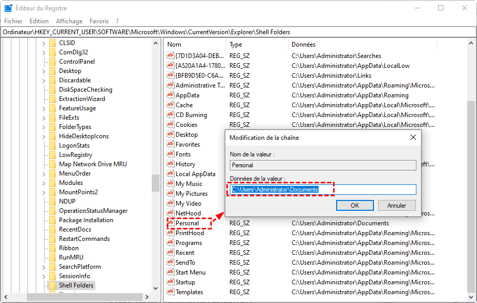This screenshot has height=303, width=477.
Task: Click the string icon beside SendTo value
Action: tap(170, 262)
